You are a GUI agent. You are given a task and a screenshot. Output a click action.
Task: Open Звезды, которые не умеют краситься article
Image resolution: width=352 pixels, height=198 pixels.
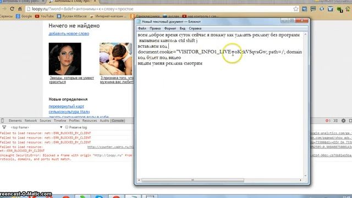pos(71,80)
